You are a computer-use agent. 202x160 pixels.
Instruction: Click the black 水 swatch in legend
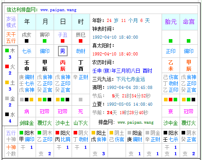[x=7, y=114]
